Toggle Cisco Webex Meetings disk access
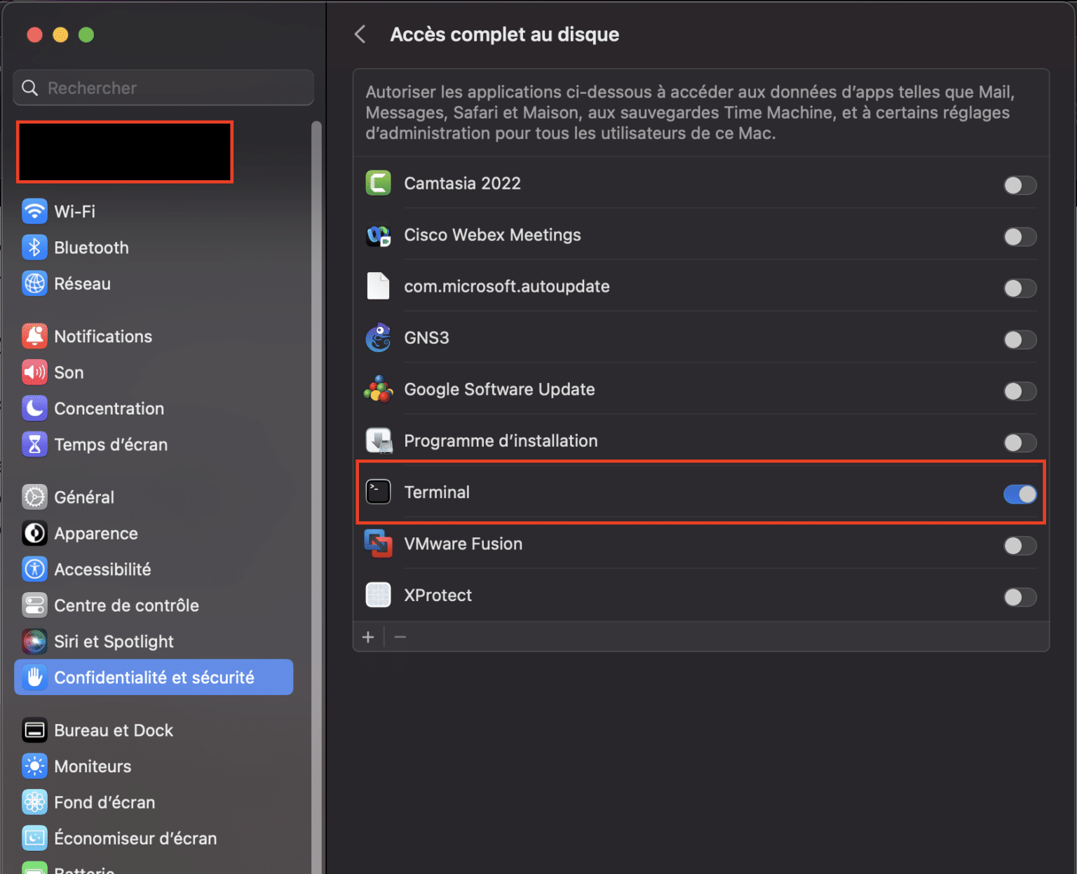 1020,237
